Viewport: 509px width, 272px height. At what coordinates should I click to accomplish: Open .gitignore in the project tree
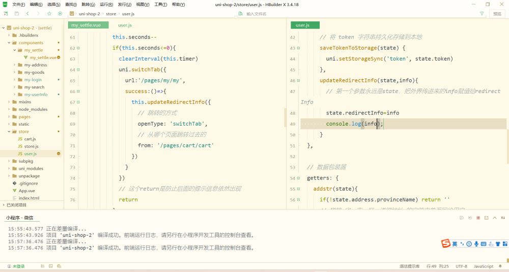[x=28, y=183]
